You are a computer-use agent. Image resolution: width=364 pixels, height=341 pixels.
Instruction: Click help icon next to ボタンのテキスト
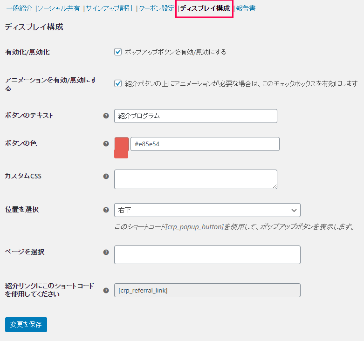(x=106, y=116)
